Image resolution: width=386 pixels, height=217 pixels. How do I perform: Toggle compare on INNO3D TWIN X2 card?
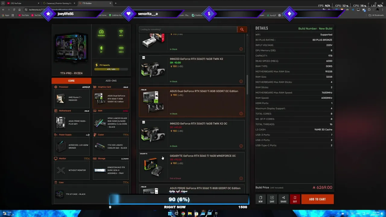coord(144,58)
